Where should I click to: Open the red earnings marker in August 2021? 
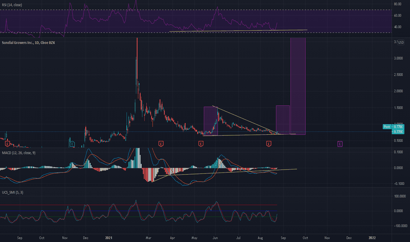pos(268,143)
